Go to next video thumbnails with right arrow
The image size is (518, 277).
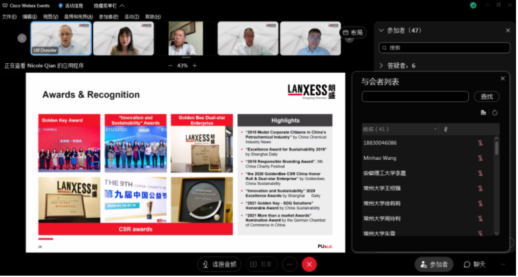(349, 39)
